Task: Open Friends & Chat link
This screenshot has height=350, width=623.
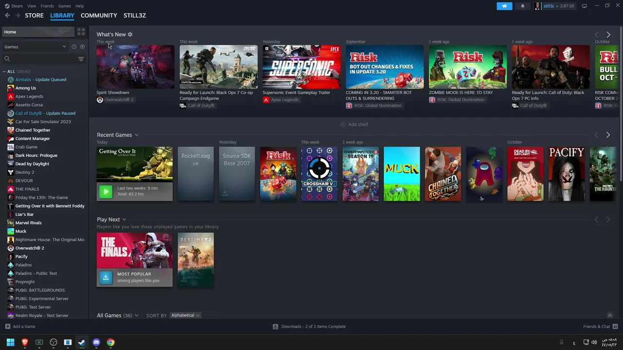Action: pyautogui.click(x=596, y=327)
